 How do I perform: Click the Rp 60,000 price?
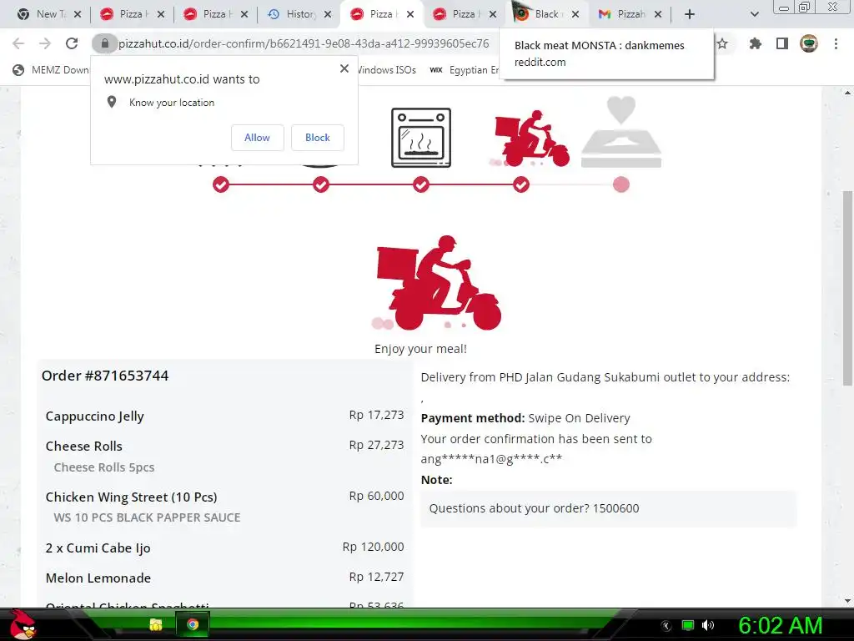(x=376, y=496)
